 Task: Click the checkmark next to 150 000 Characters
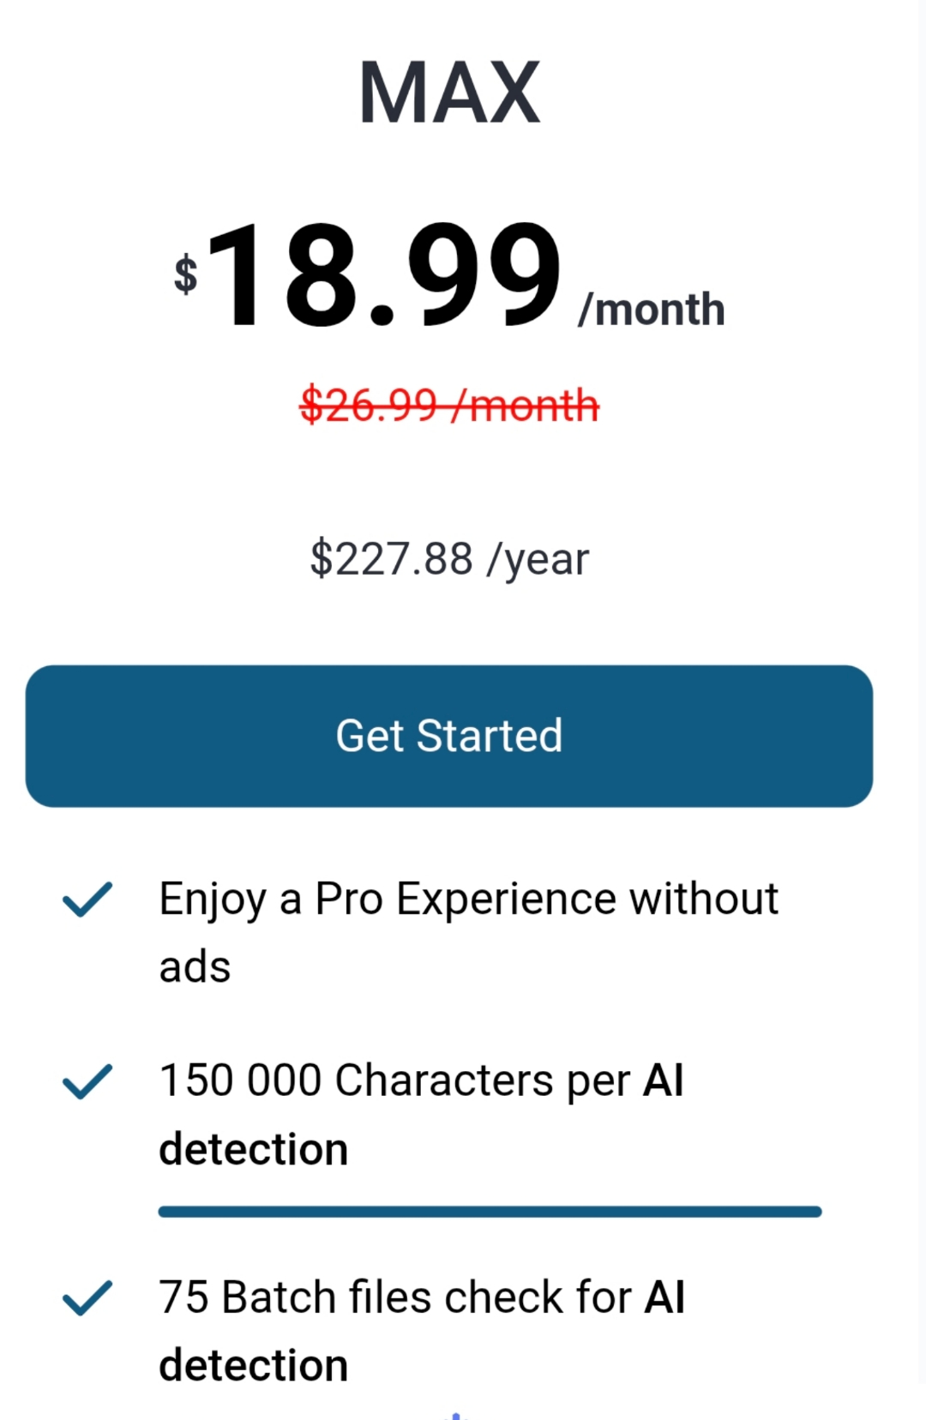pyautogui.click(x=87, y=1081)
